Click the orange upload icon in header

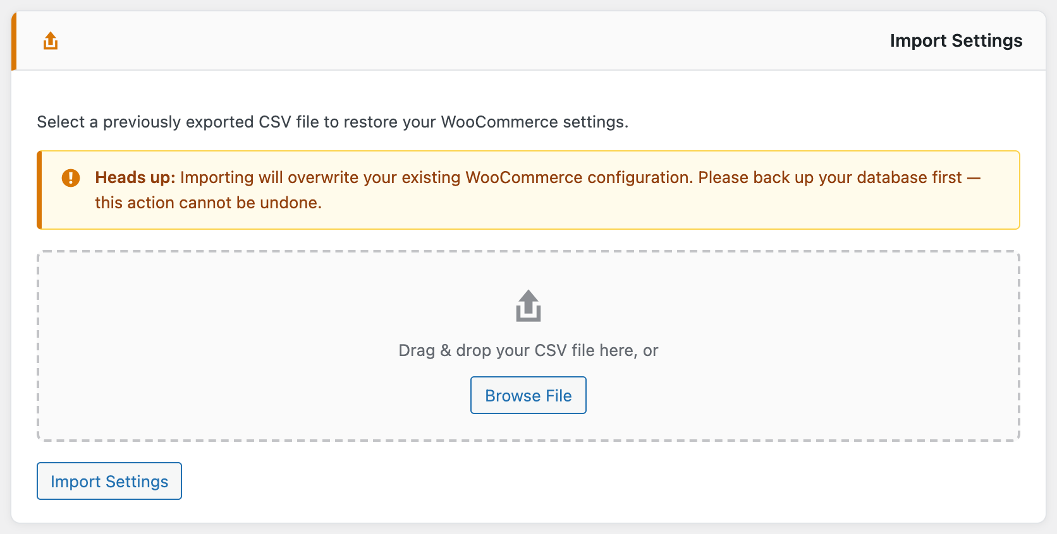51,41
